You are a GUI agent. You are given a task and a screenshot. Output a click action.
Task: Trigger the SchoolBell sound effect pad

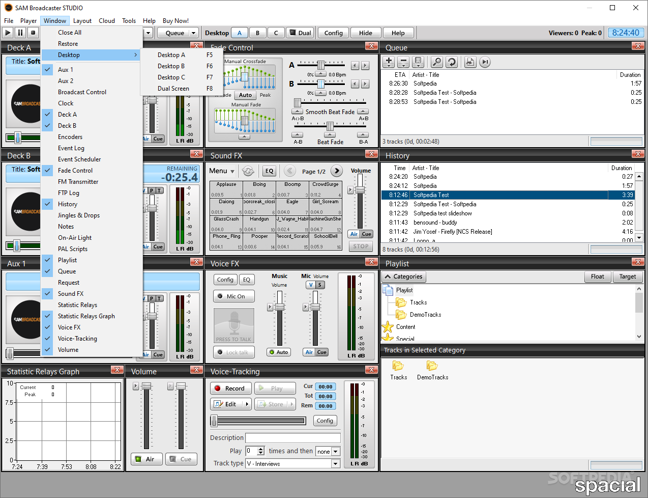tap(326, 241)
